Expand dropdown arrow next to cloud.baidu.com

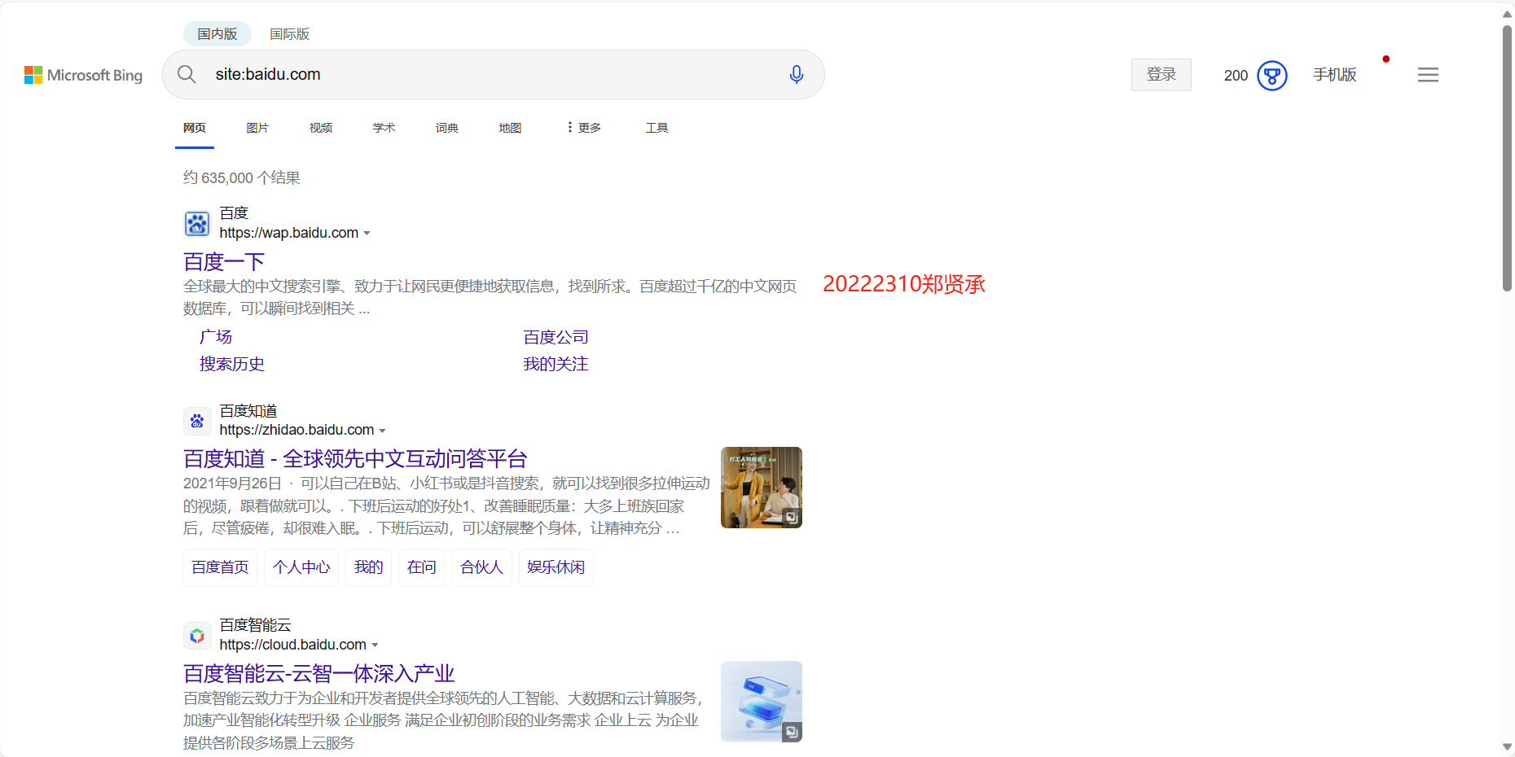point(375,645)
